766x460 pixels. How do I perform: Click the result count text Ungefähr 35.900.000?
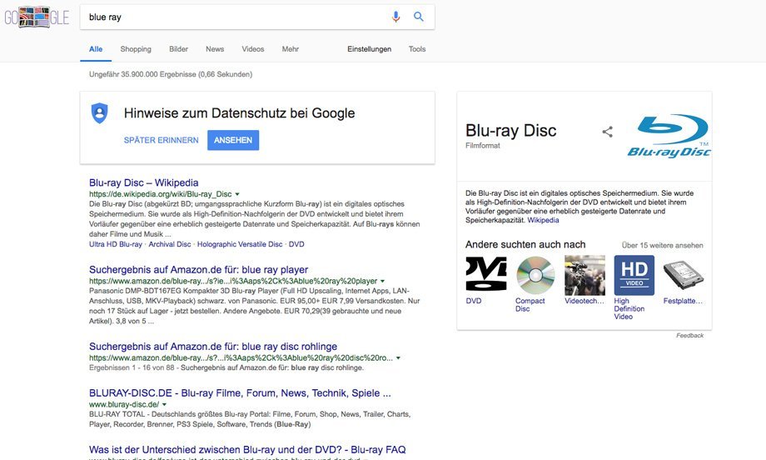coord(171,74)
